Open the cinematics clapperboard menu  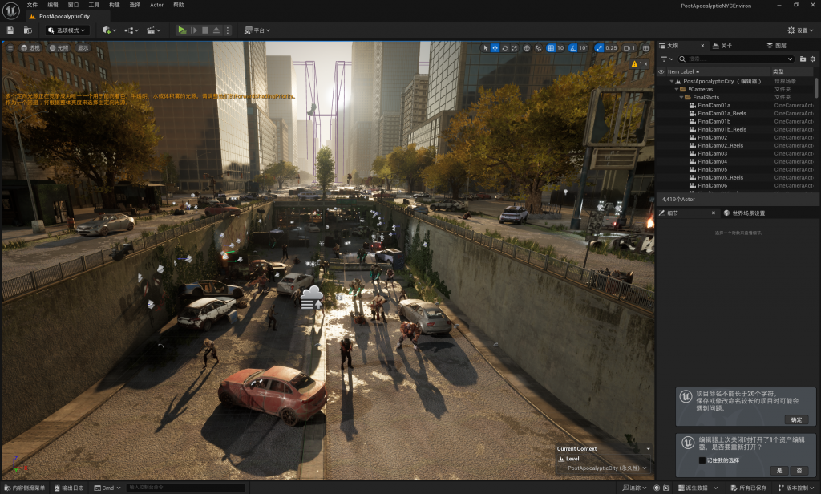pos(153,30)
